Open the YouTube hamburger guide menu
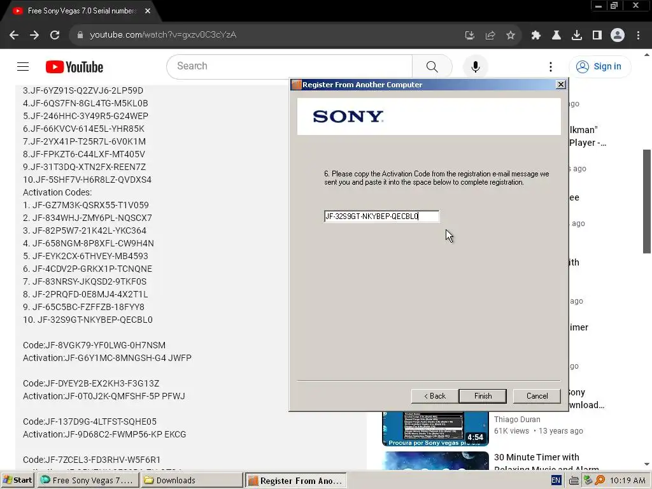The height and width of the screenshot is (489, 652). click(x=23, y=66)
